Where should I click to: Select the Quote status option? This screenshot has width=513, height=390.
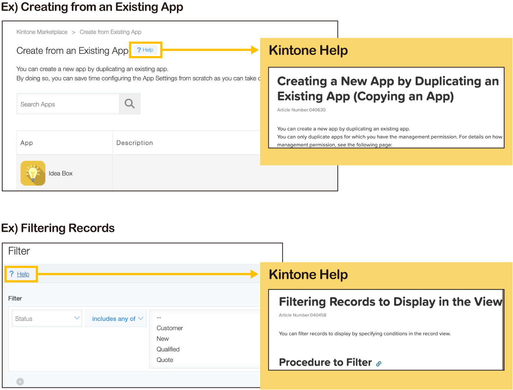[x=165, y=360]
